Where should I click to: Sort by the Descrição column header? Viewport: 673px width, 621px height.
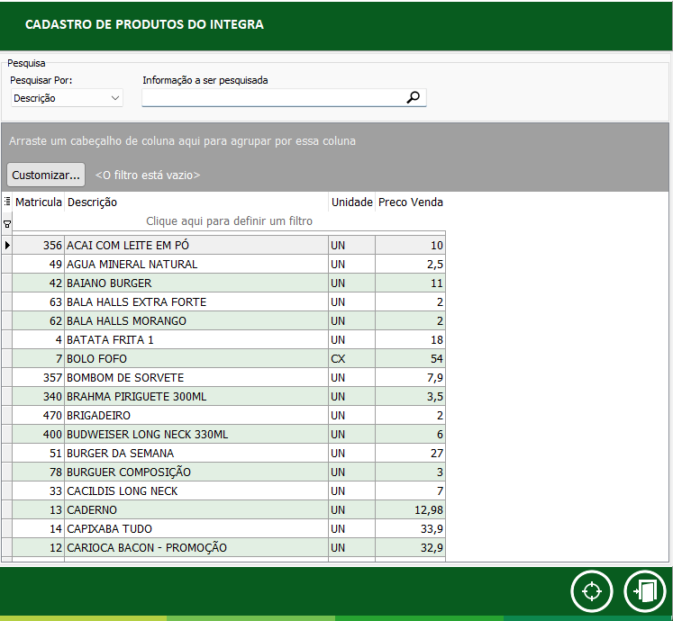(196, 202)
